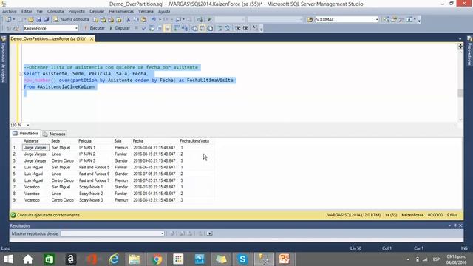The width and height of the screenshot is (473, 266).
Task: Click the Copy icon in toolbar
Action: [136, 20]
